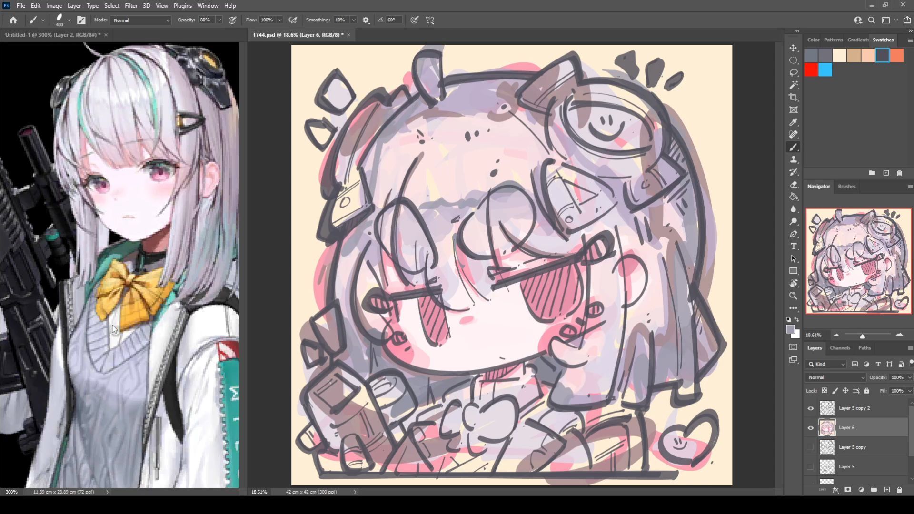Open Flow slider dropdown arrow

click(x=279, y=20)
